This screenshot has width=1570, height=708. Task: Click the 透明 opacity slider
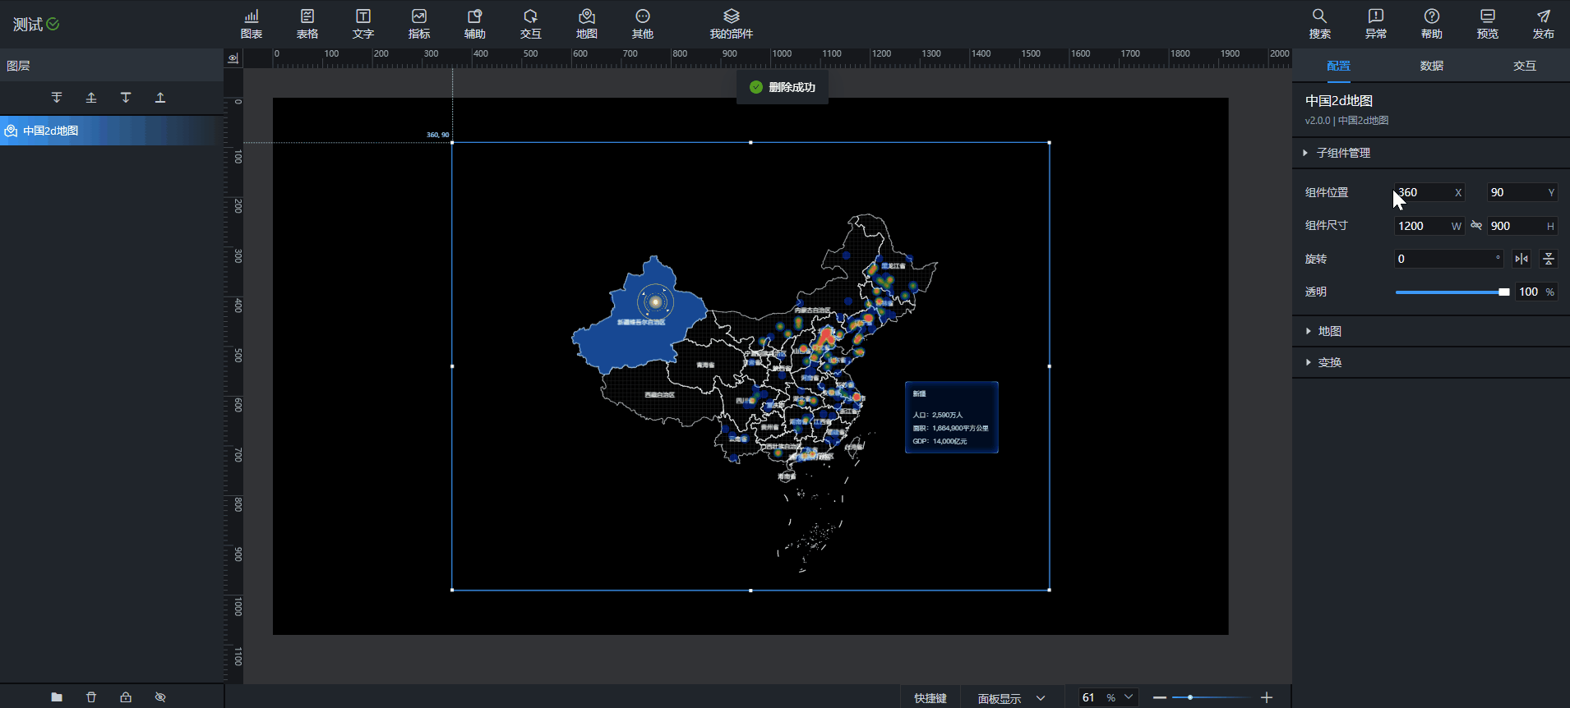(x=1452, y=292)
